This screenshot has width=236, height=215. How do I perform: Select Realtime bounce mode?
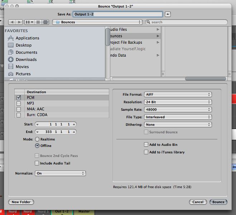click(x=37, y=139)
